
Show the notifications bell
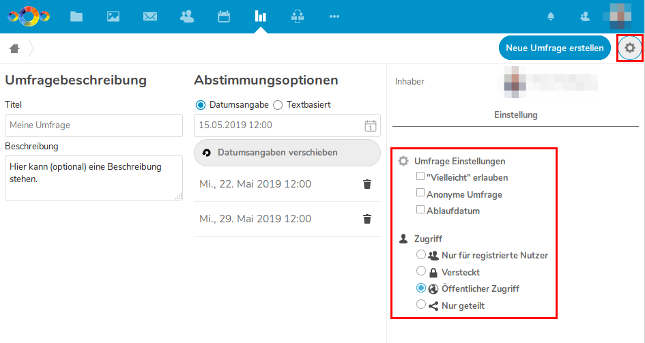pyautogui.click(x=551, y=16)
